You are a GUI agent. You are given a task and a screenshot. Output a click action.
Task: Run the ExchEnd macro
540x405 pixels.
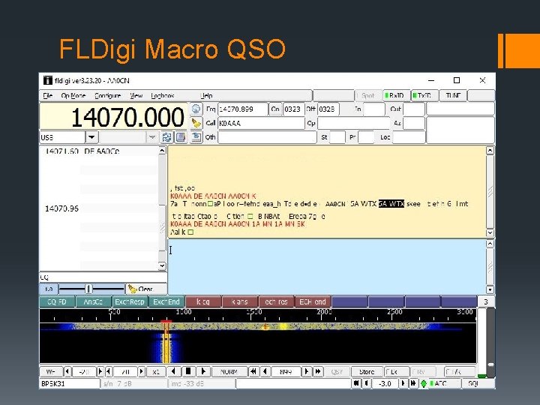click(166, 302)
